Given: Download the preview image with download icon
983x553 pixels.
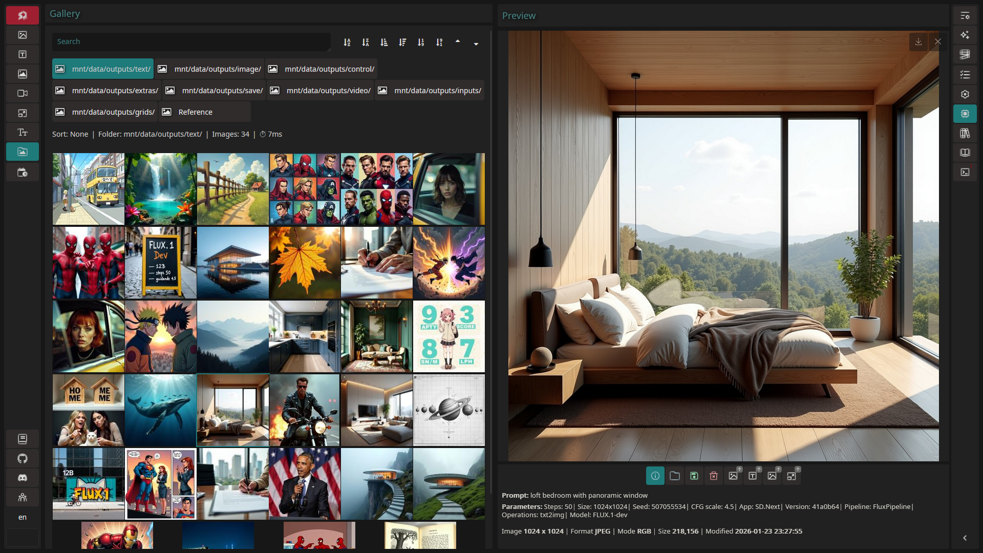Looking at the screenshot, I should click(x=918, y=41).
